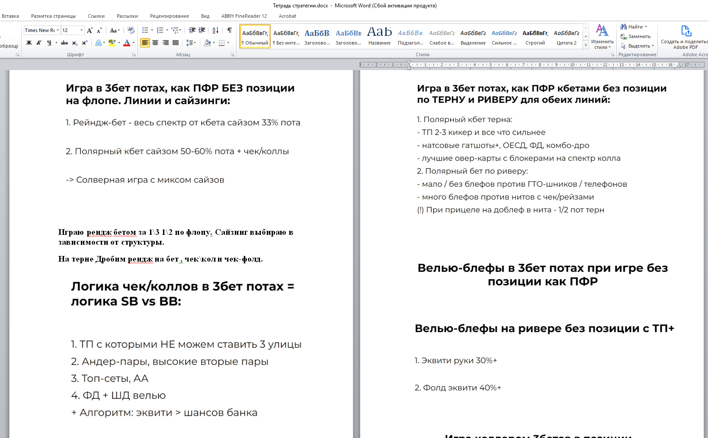Click the text 'Эквити руки 30%+'
Screen dimensions: 708x438
point(459,361)
